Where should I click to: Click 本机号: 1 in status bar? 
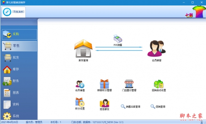(56, 122)
